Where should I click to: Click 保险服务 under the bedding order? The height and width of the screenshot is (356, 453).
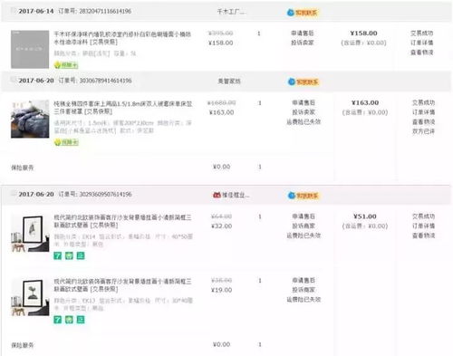pos(23,168)
